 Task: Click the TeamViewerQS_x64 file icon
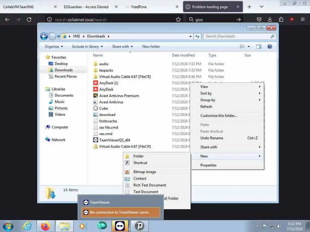click(x=95, y=140)
